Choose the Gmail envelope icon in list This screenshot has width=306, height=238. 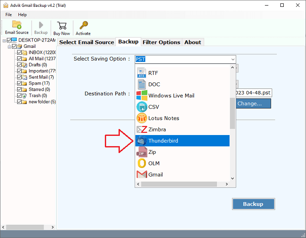pyautogui.click(x=142, y=174)
